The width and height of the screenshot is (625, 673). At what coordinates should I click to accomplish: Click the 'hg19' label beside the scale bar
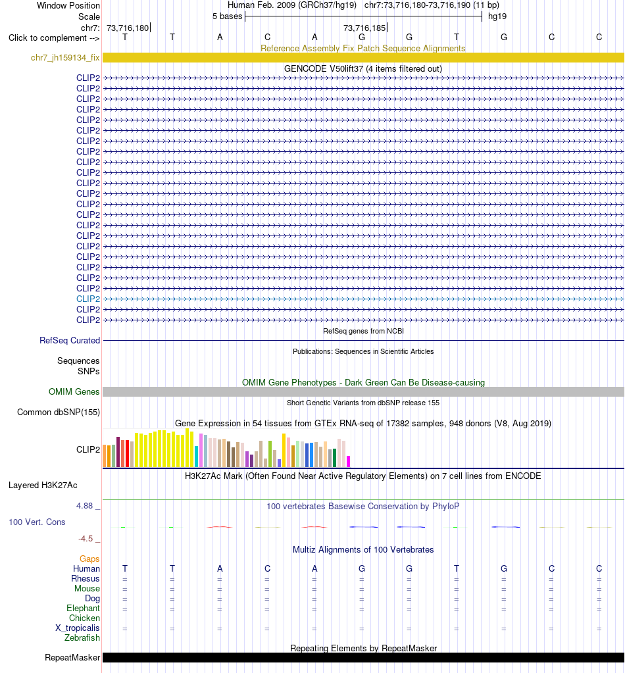click(497, 16)
